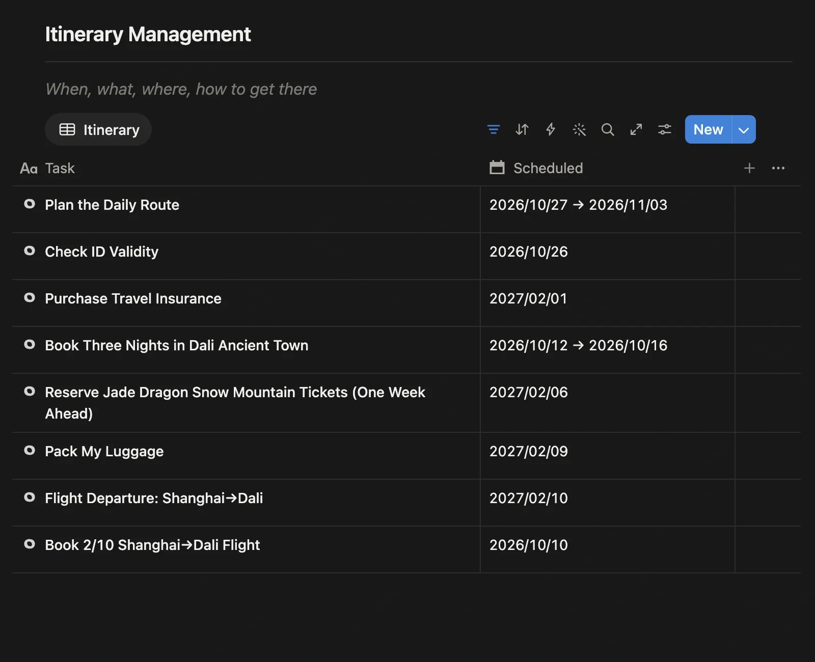Click the status circle for Book Three Nights in Dali
Image resolution: width=815 pixels, height=662 pixels.
pyautogui.click(x=30, y=345)
